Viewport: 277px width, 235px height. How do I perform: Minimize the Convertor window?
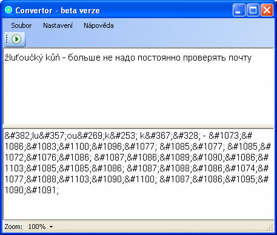pyautogui.click(x=239, y=10)
